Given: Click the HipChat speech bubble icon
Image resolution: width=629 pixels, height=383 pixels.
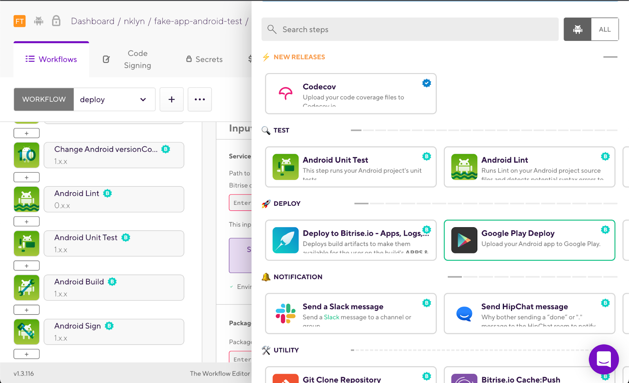Looking at the screenshot, I should (464, 314).
